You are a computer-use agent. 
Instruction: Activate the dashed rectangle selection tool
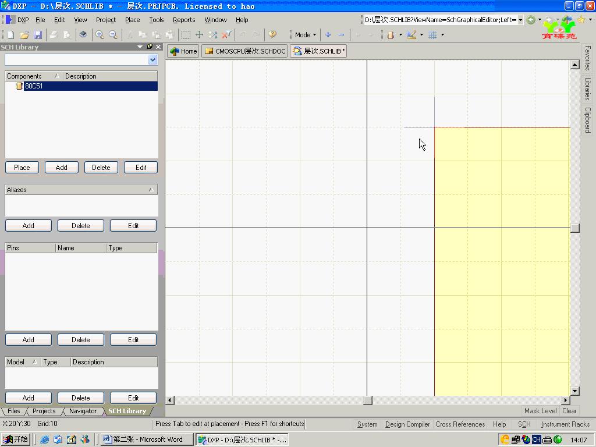point(186,35)
